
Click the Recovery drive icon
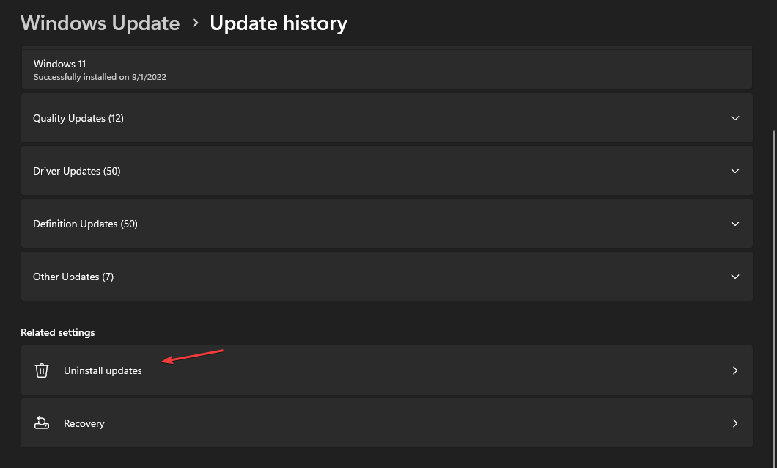point(42,423)
